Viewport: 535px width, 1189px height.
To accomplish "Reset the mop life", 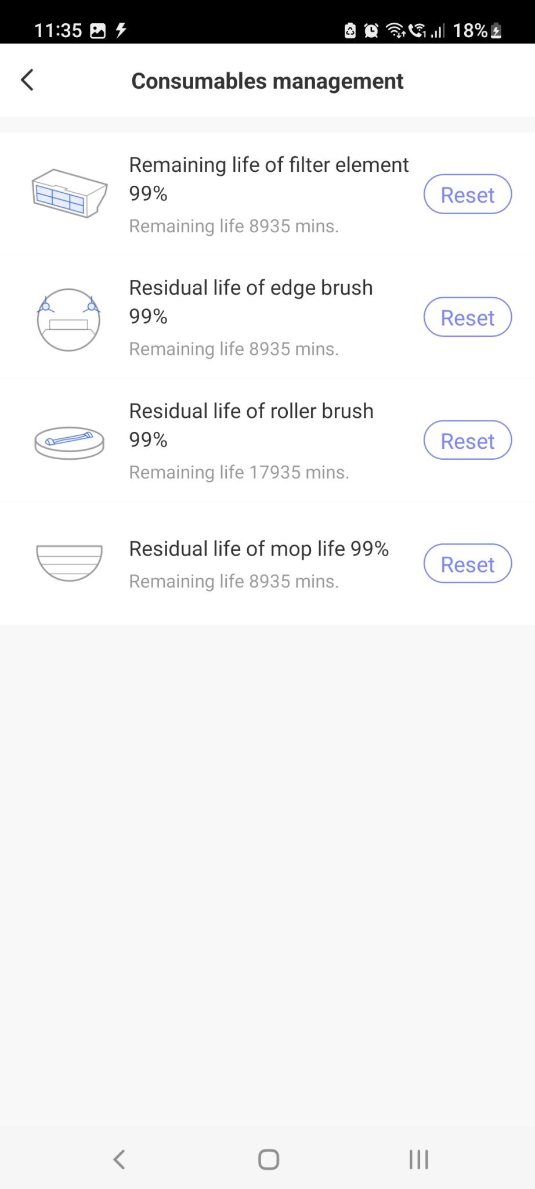I will coord(468,564).
